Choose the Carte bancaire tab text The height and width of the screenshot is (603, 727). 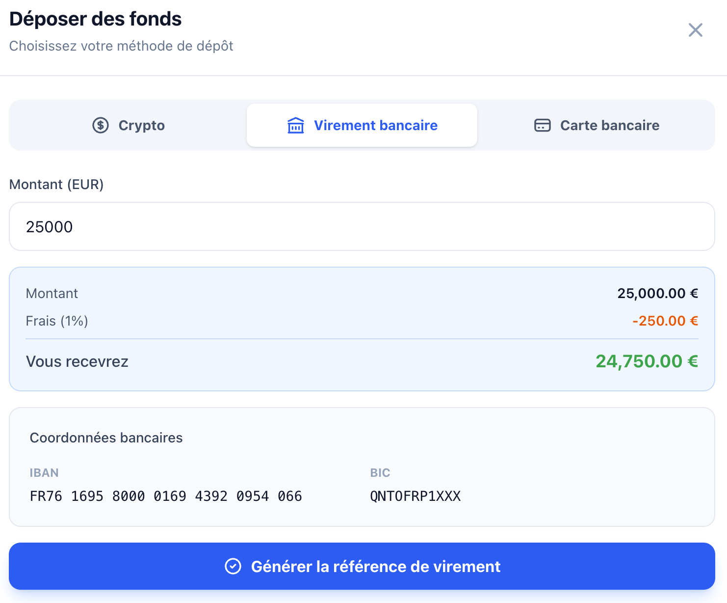[x=609, y=125]
